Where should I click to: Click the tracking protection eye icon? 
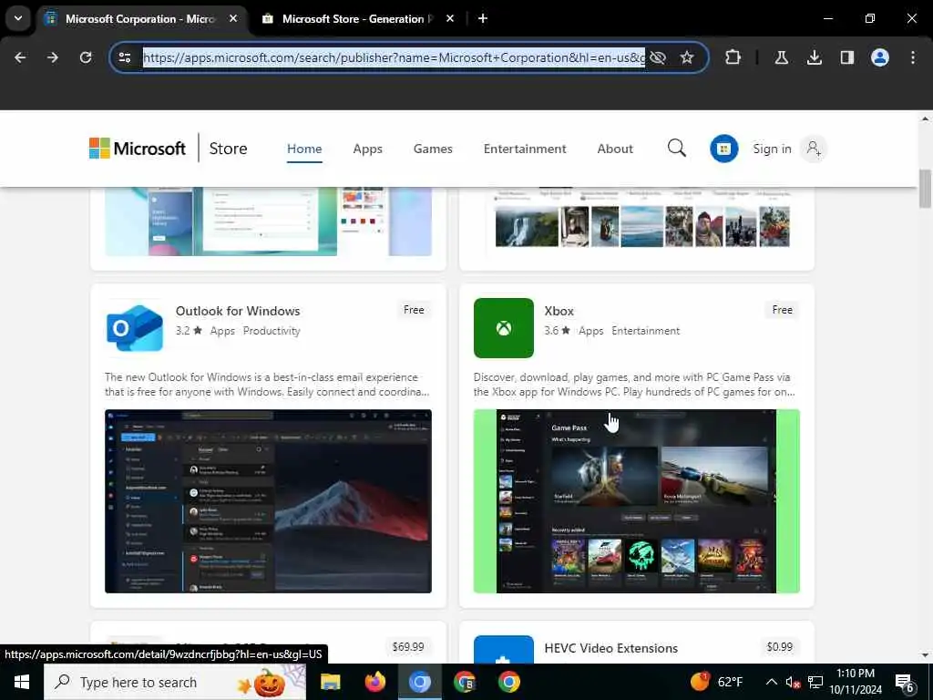pyautogui.click(x=658, y=57)
